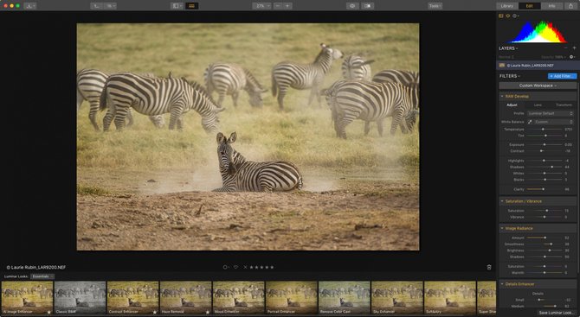Image resolution: width=580 pixels, height=317 pixels.
Task: Toggle the histogram panel icon
Action: [x=501, y=16]
